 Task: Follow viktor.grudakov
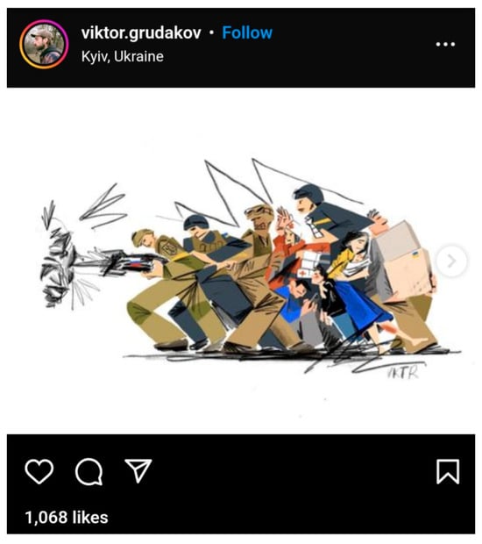(x=247, y=32)
